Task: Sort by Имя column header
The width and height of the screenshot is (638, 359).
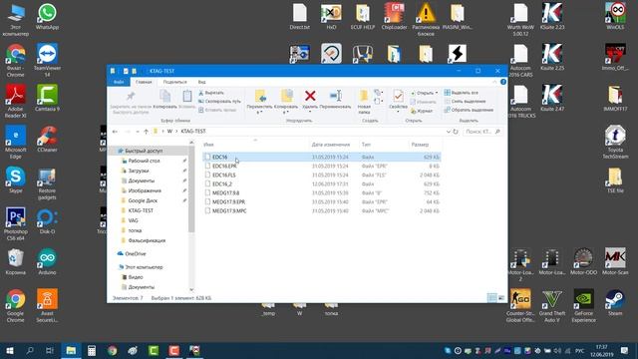Action: 208,145
